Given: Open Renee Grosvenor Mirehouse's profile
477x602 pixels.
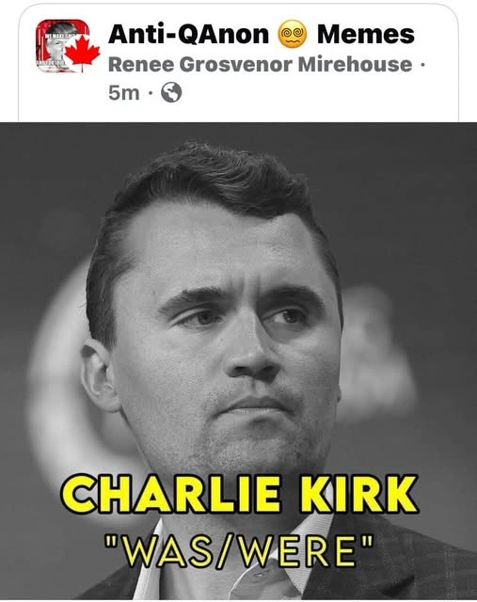Looking at the screenshot, I should [x=261, y=64].
